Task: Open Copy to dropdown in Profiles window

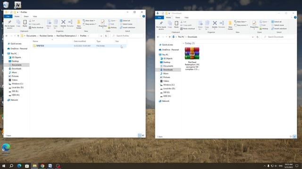Action: click(56, 24)
